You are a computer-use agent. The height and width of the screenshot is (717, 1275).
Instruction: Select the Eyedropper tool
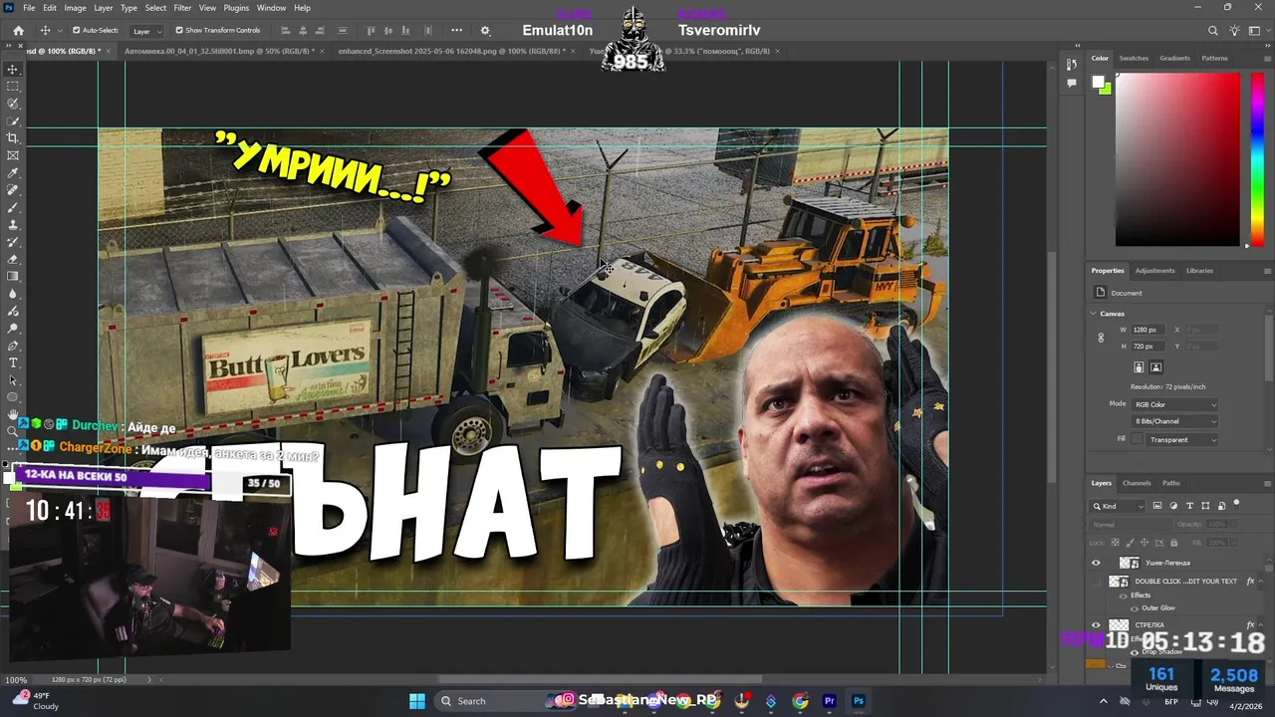[13, 172]
